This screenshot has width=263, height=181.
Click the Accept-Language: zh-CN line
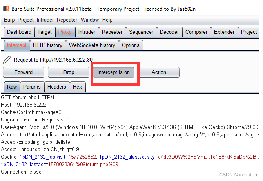click(40, 150)
